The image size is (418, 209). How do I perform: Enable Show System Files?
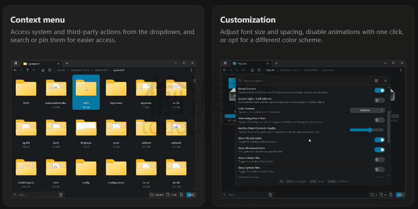[x=380, y=169]
